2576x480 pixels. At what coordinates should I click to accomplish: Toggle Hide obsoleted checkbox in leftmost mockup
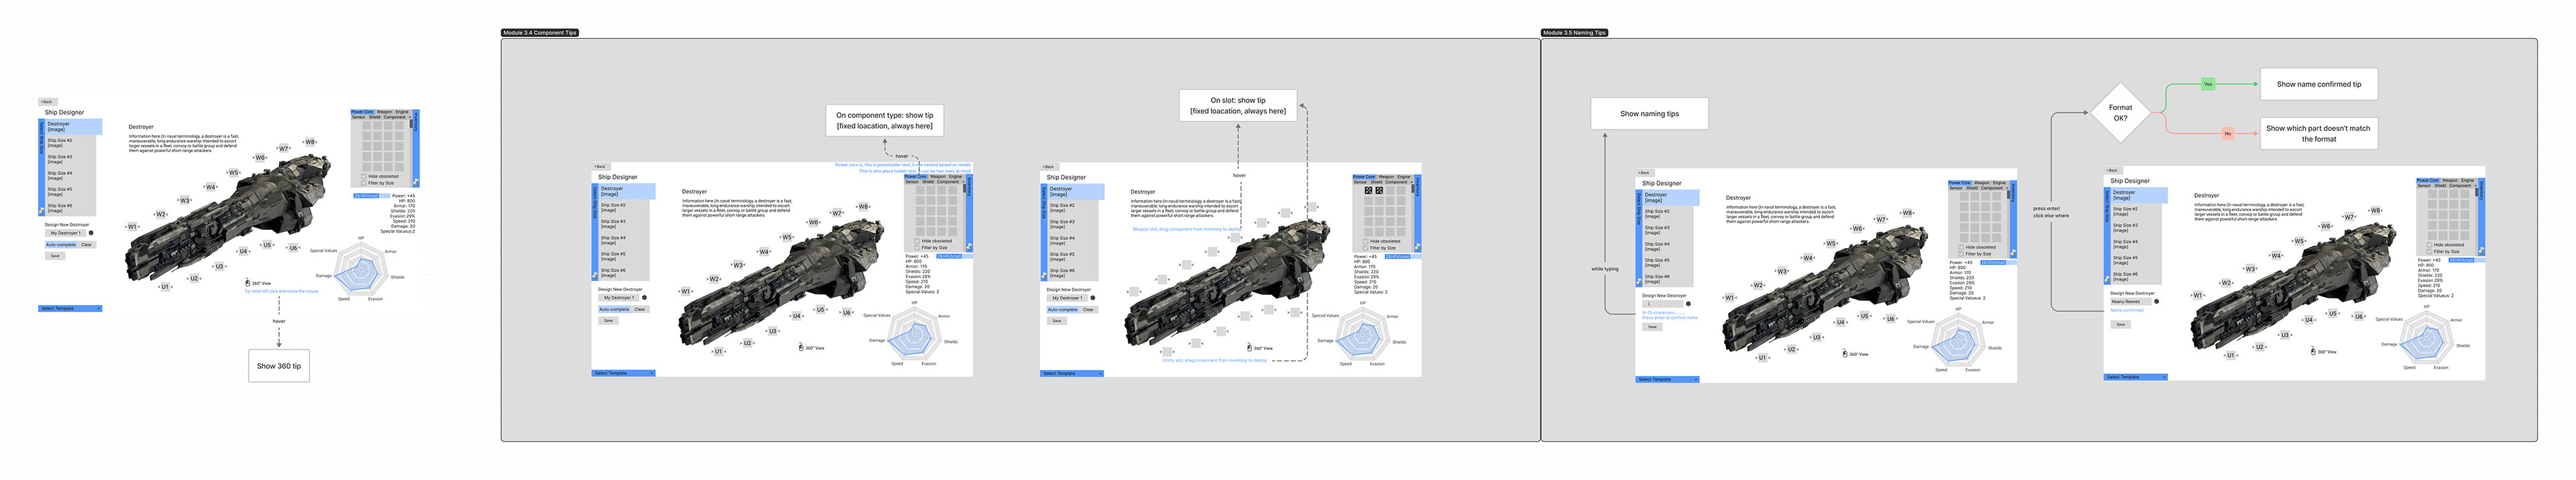pos(364,176)
